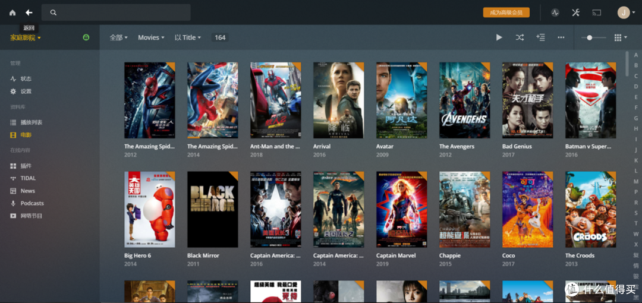The width and height of the screenshot is (642, 303).
Task: Open TIDAL in the sidebar
Action: 28,178
